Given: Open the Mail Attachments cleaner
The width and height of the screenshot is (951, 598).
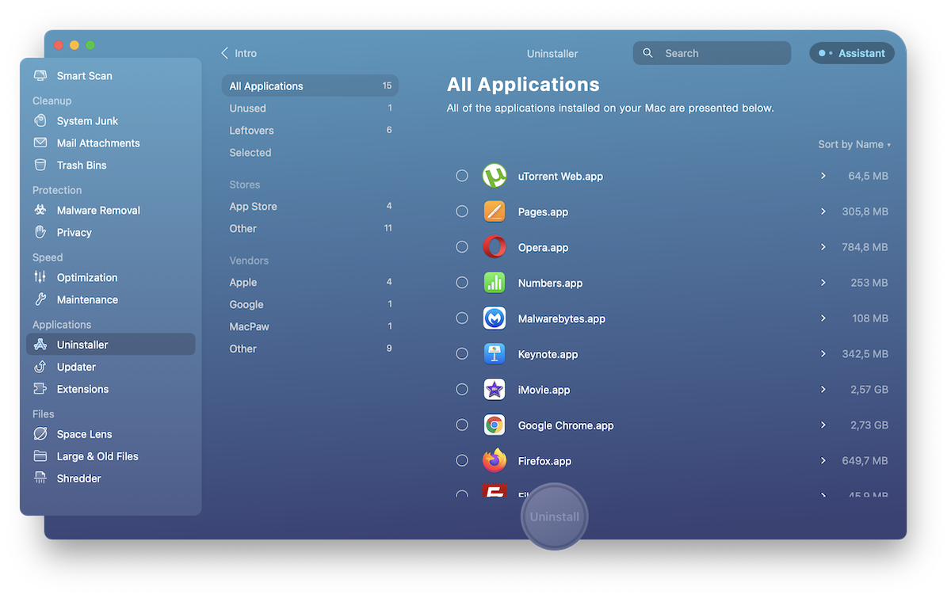Looking at the screenshot, I should tap(97, 143).
